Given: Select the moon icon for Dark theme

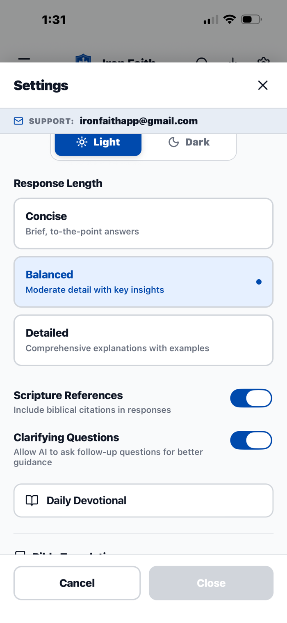Looking at the screenshot, I should click(x=174, y=142).
